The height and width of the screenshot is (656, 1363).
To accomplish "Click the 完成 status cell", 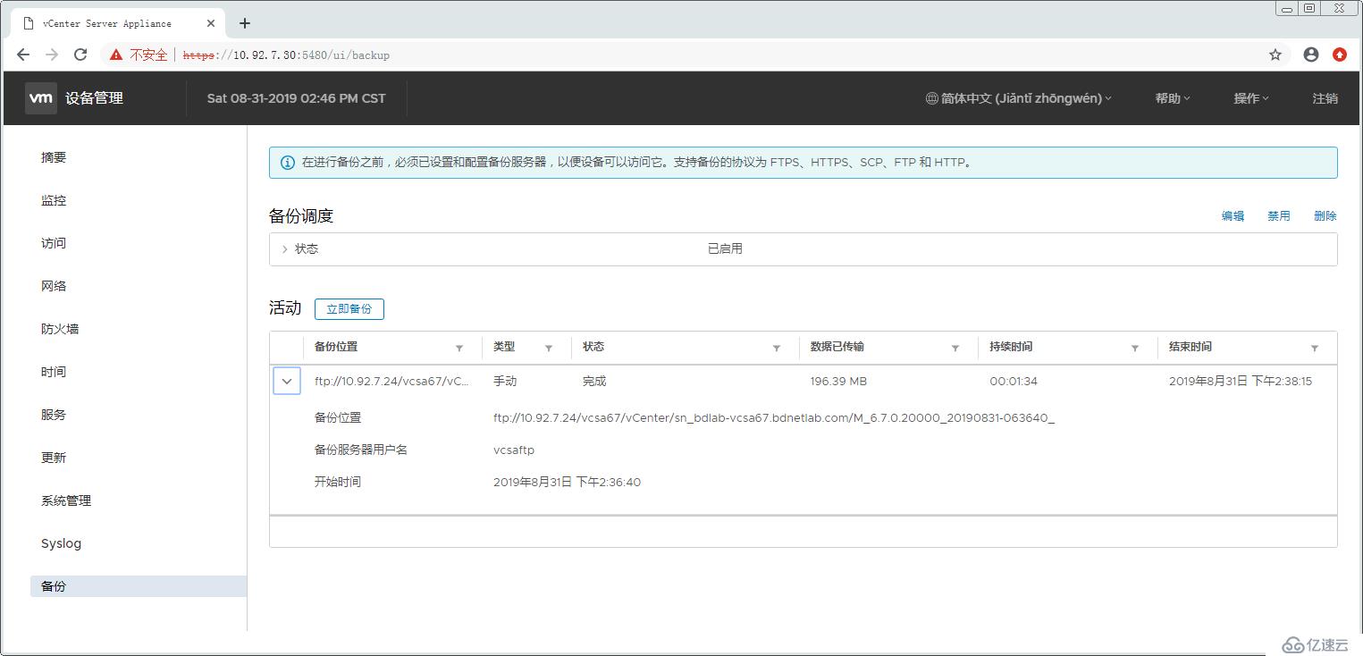I will pyautogui.click(x=594, y=382).
